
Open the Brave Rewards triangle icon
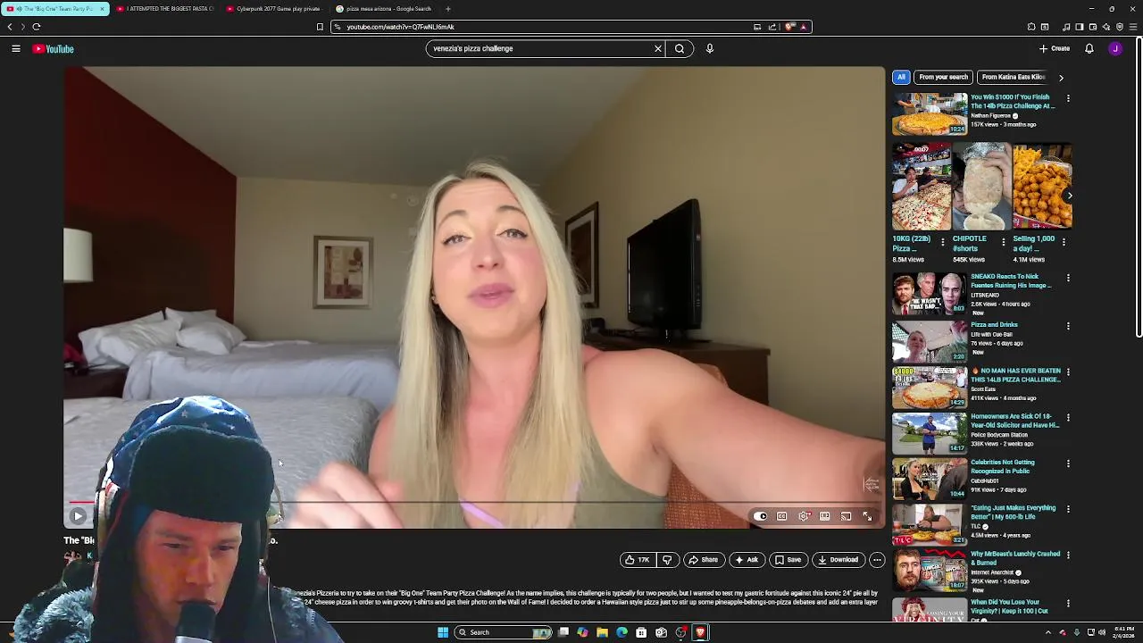pyautogui.click(x=804, y=27)
